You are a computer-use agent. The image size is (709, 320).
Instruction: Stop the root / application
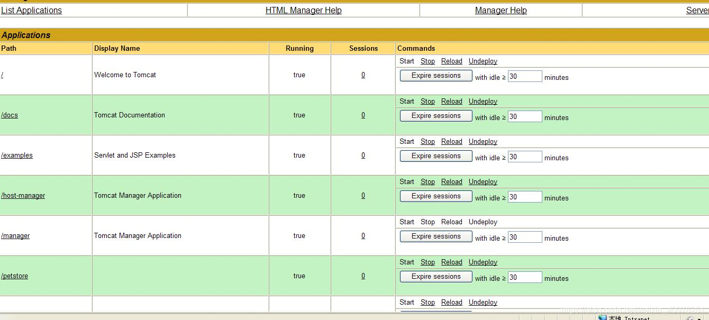[428, 61]
